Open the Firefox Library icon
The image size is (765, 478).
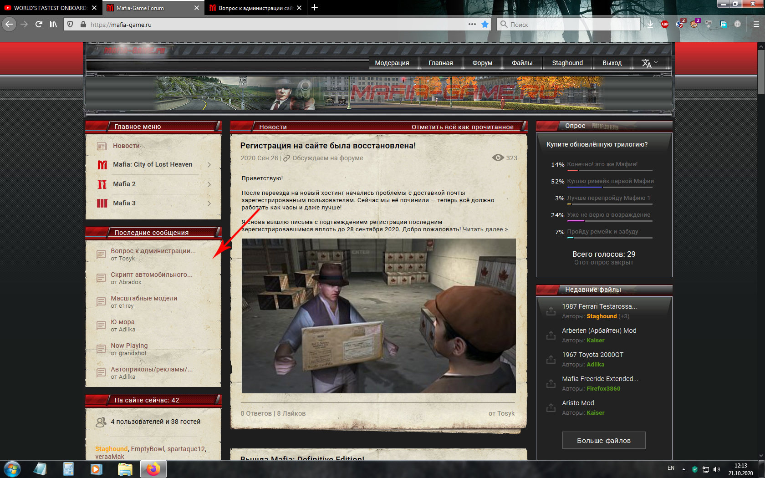point(54,24)
